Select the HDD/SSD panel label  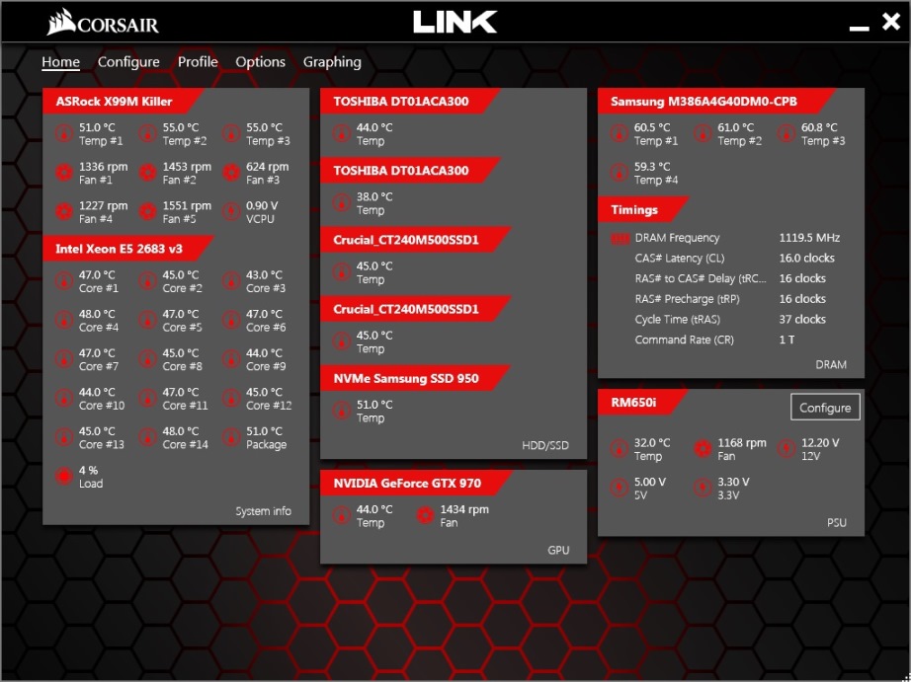[x=545, y=446]
